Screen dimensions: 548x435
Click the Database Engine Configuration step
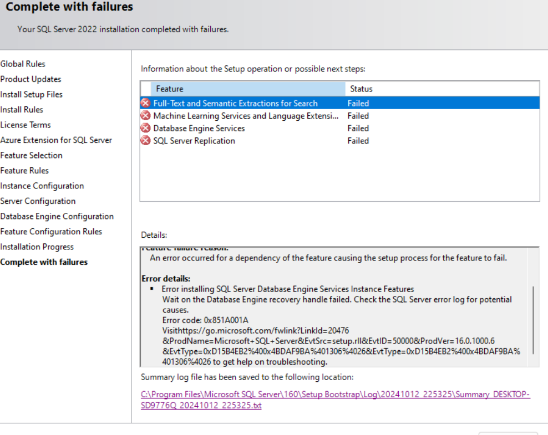click(57, 217)
